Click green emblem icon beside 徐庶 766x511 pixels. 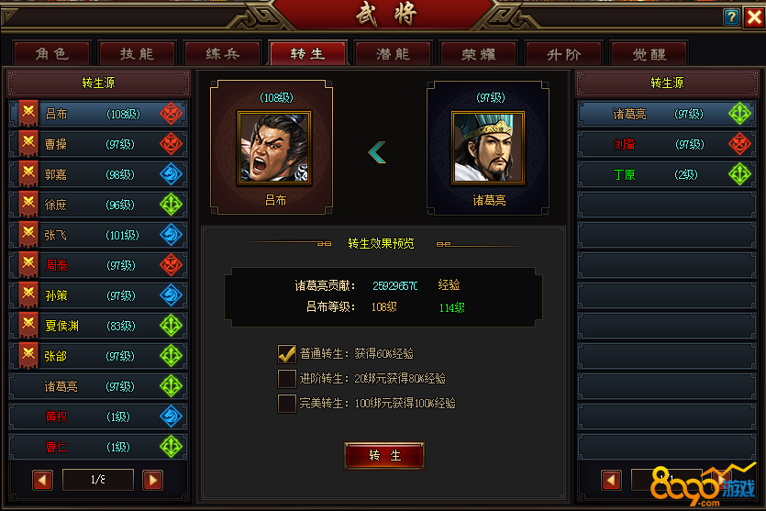pyautogui.click(x=171, y=205)
